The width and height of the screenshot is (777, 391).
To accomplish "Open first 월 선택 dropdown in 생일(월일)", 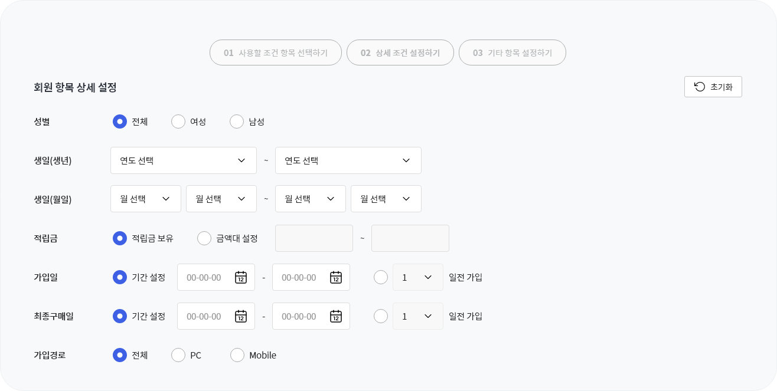I will pyautogui.click(x=146, y=199).
